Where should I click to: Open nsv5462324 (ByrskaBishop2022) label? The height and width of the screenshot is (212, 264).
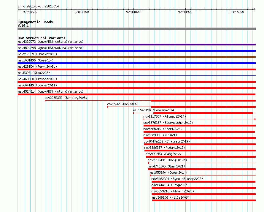coord(177,179)
